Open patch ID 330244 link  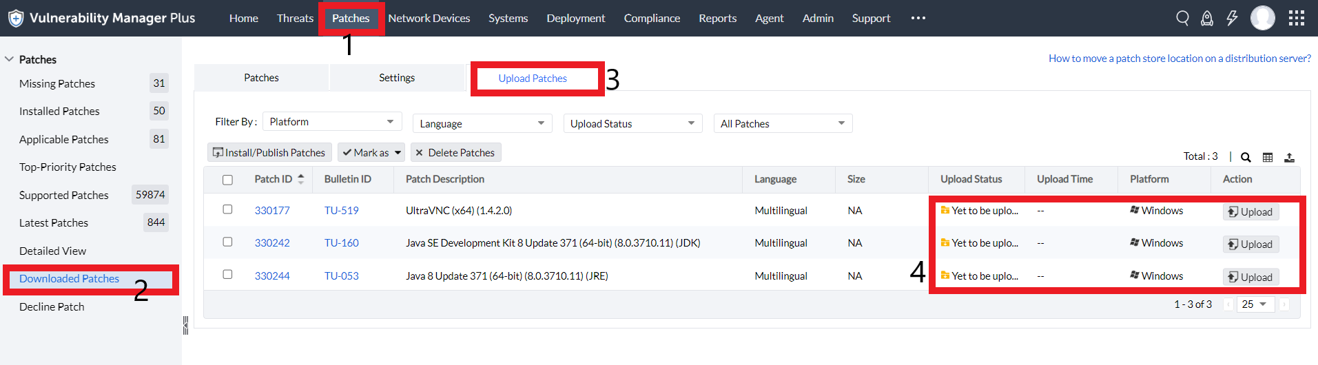[x=272, y=276]
